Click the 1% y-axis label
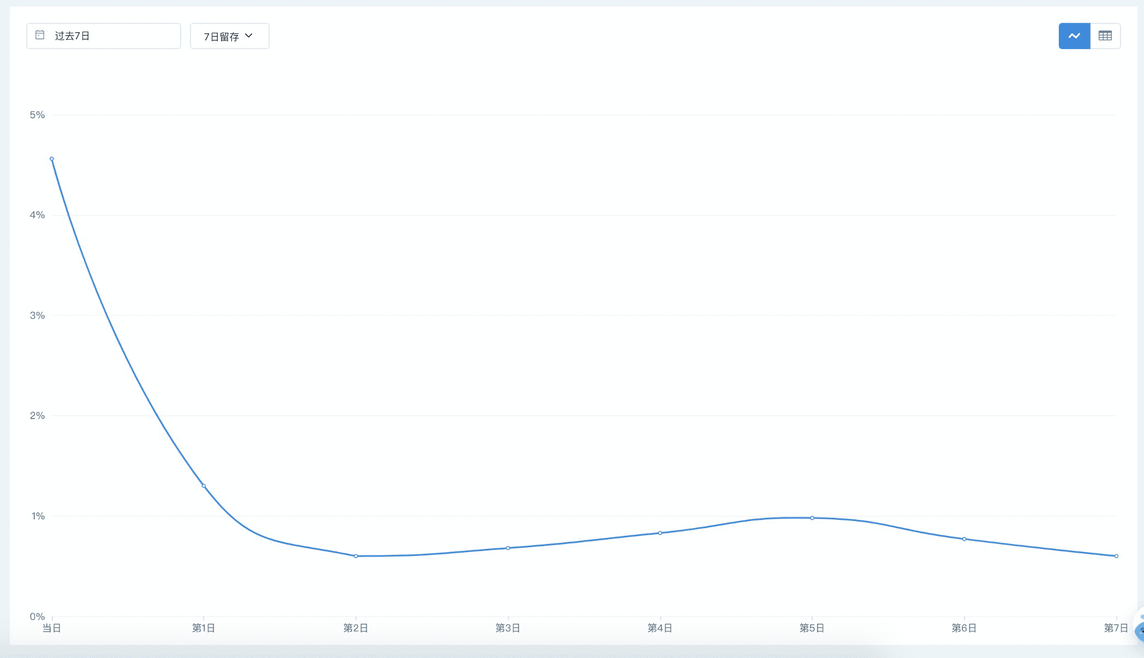 click(x=38, y=516)
